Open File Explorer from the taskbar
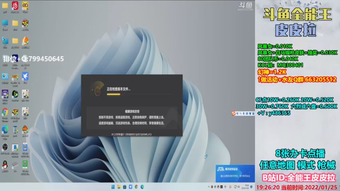 pos(119,187)
